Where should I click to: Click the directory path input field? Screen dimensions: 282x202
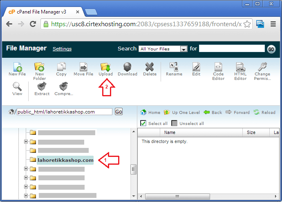(64, 112)
